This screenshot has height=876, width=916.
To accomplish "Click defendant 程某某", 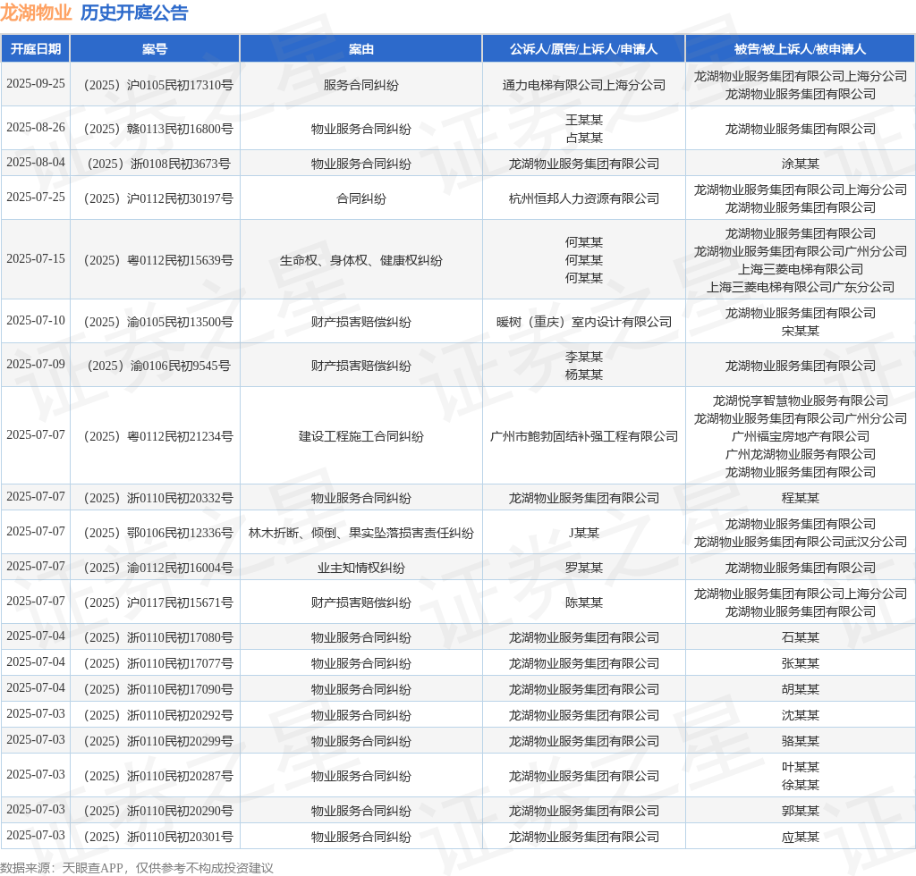I will point(801,499).
